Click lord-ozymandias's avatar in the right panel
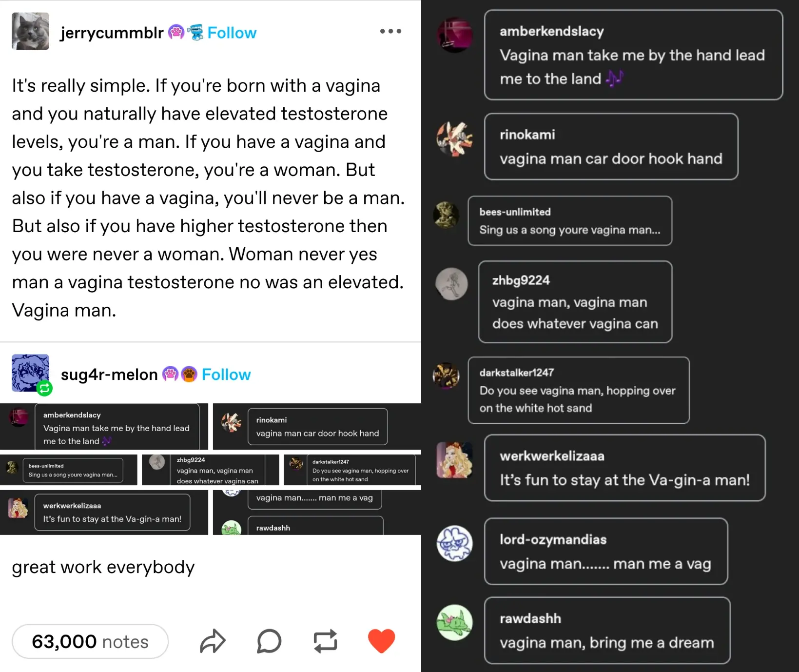Screen dimensions: 799x672 point(454,543)
